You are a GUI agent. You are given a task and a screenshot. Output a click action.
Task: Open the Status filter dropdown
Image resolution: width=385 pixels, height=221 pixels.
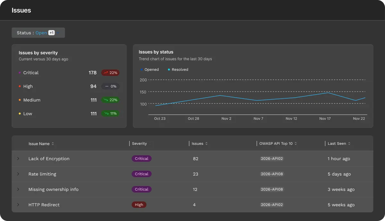[38, 32]
